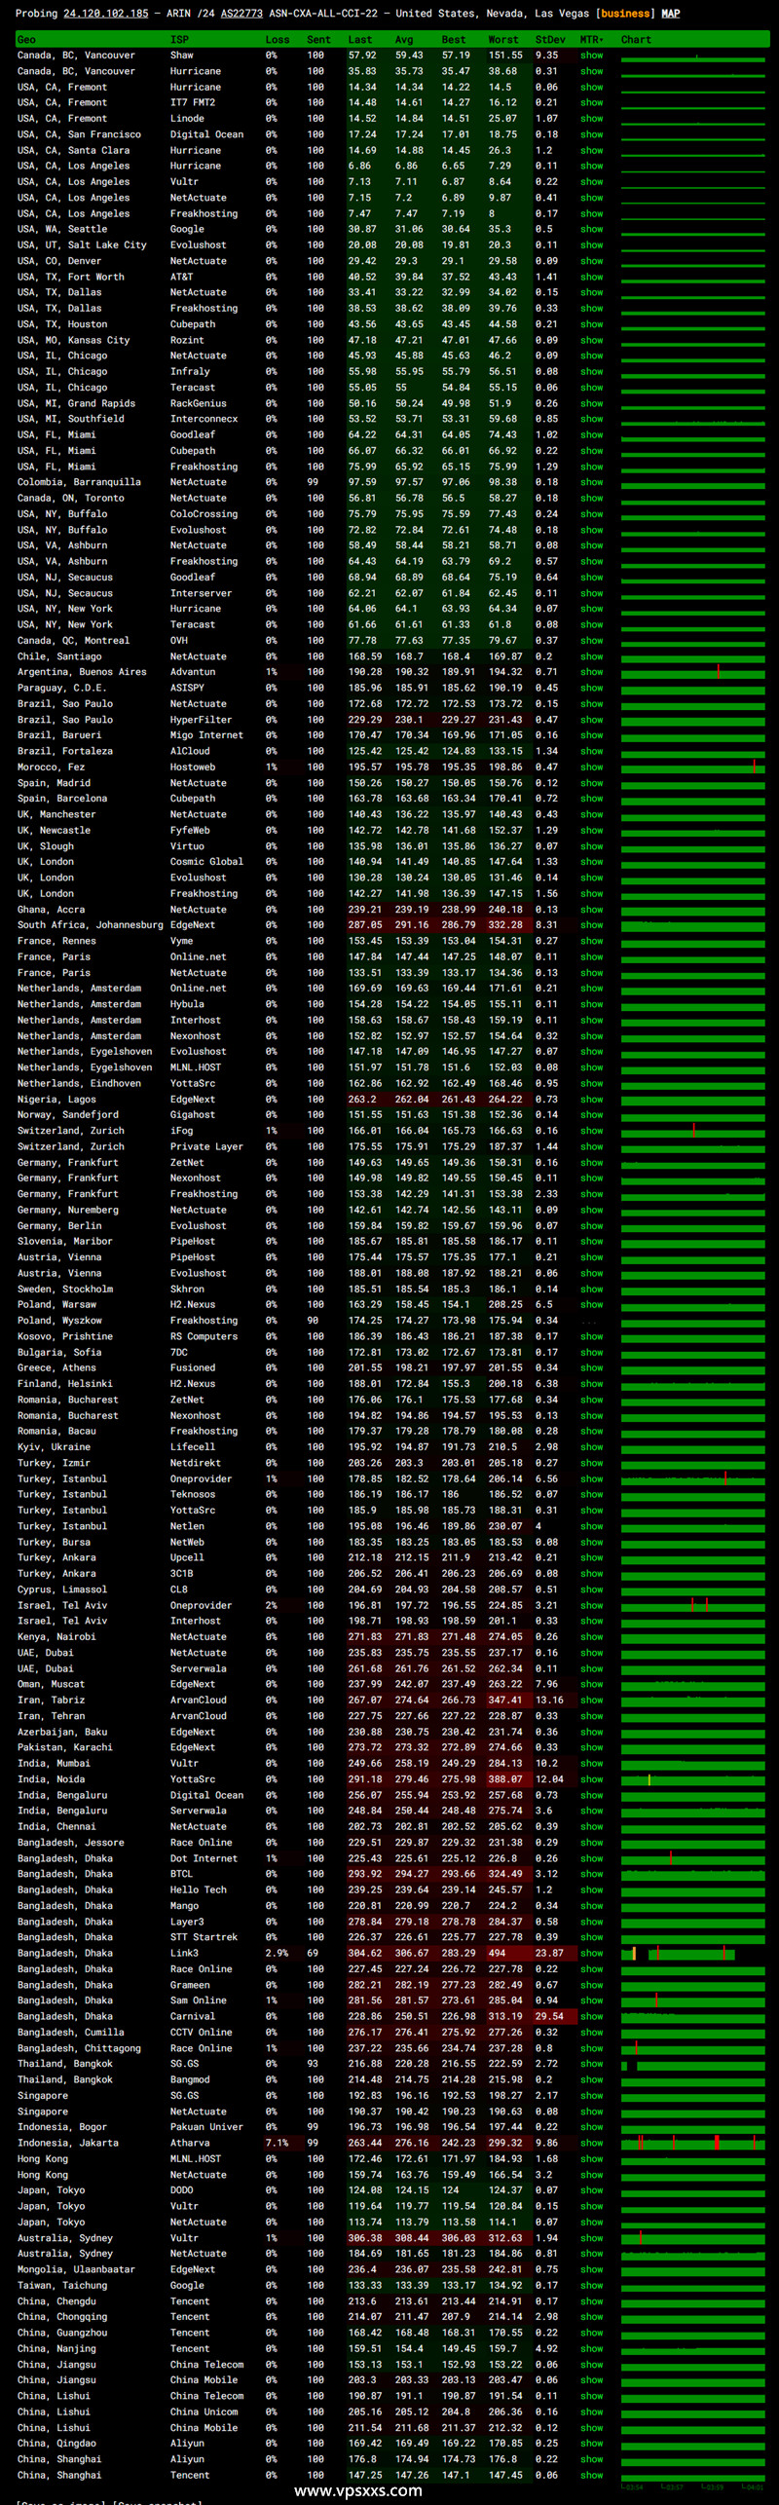The width and height of the screenshot is (779, 2505).
Task: Show MTR for Stockholm Skhron row
Action: click(x=592, y=1290)
